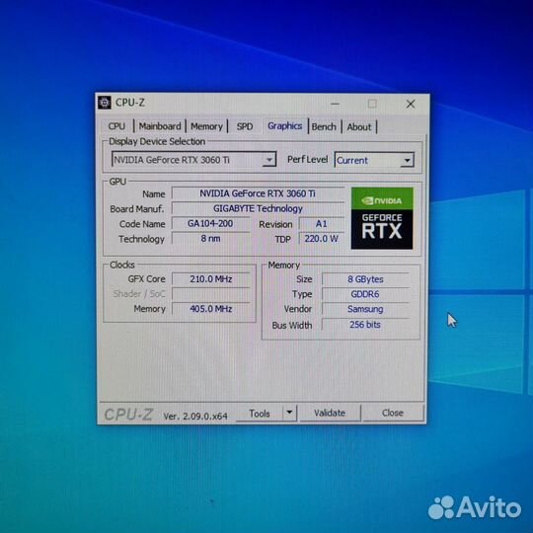Click the CPU-Z app icon in title bar
533x533 pixels.
coord(105,103)
